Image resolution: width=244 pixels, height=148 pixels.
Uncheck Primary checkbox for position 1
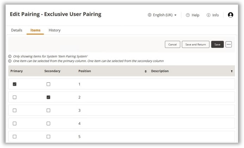click(x=14, y=84)
